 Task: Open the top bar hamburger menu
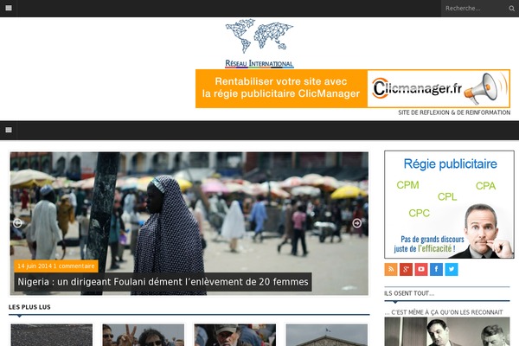tap(9, 8)
